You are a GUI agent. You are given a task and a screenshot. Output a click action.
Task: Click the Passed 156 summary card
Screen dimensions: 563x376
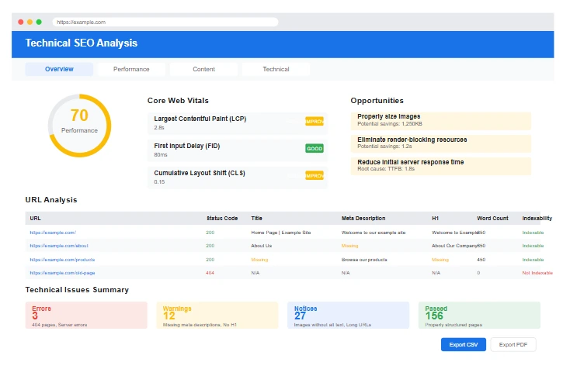[479, 315]
